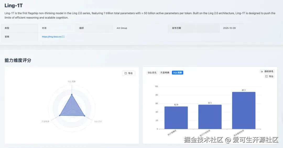Viewport: 283px width, 148px height.
Task: Click the SQL理解 vertex point on radar
Action: pyautogui.click(x=72, y=94)
